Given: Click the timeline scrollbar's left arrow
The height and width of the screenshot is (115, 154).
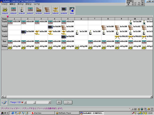Looking at the screenshot, I should coord(2,97).
